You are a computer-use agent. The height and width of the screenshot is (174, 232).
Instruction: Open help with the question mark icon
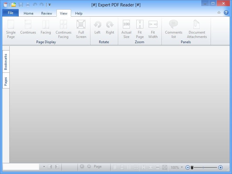pos(226,13)
